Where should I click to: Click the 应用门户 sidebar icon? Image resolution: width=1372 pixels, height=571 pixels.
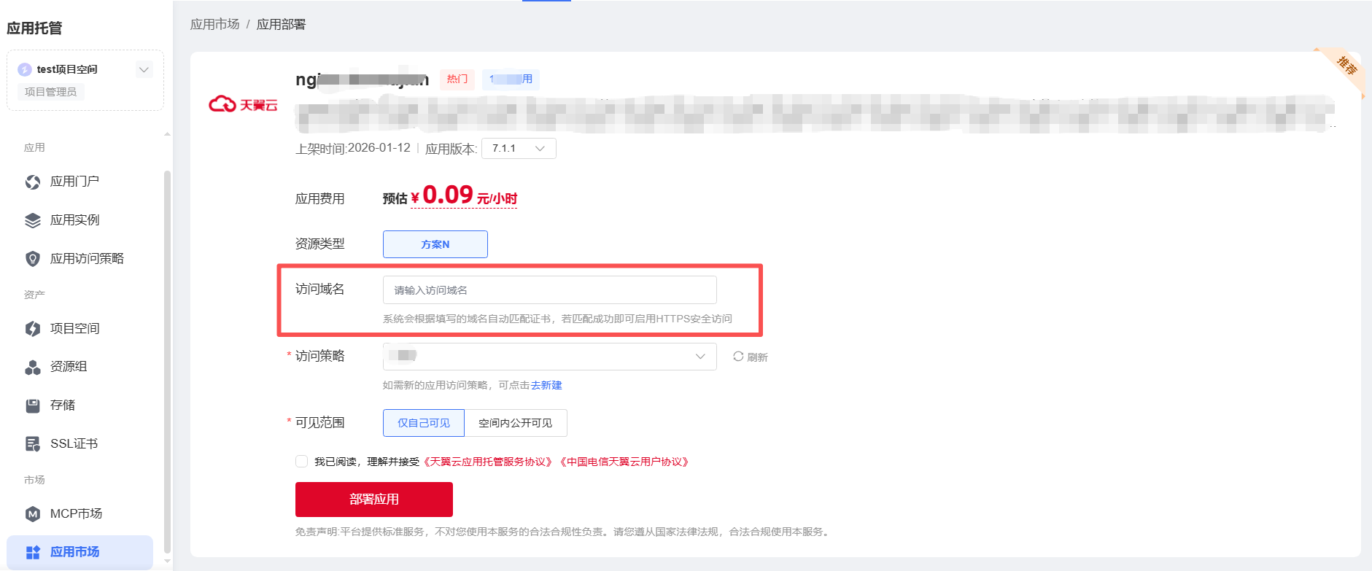point(33,182)
